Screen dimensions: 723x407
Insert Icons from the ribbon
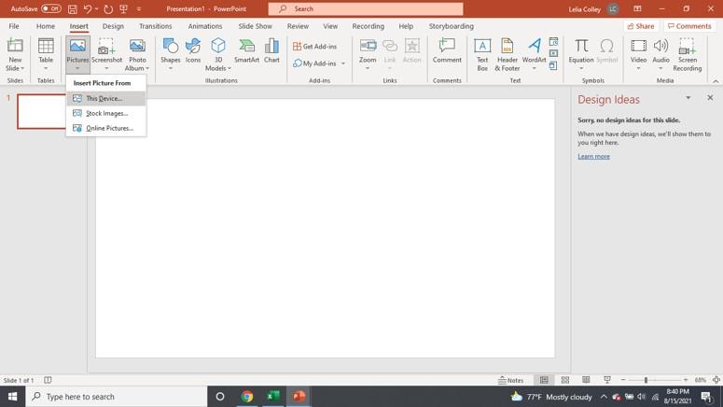193,50
